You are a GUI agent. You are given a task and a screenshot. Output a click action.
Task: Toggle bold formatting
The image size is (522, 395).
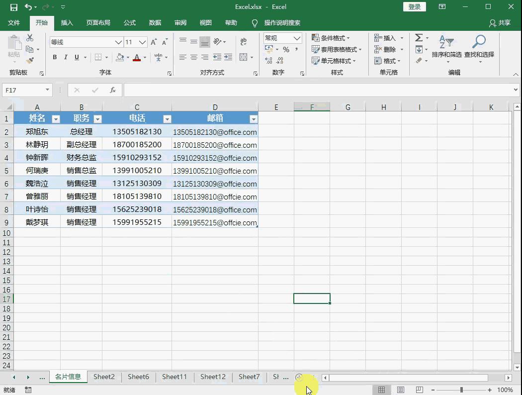click(x=54, y=57)
